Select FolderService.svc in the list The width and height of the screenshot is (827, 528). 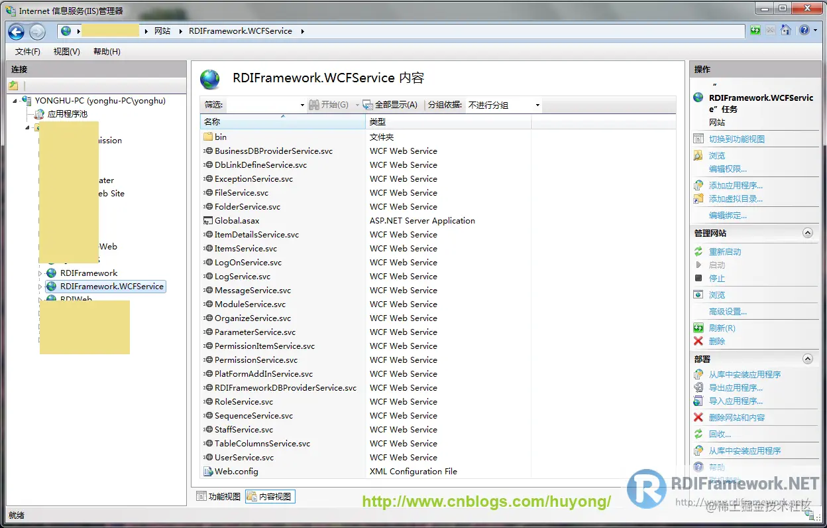coord(247,207)
